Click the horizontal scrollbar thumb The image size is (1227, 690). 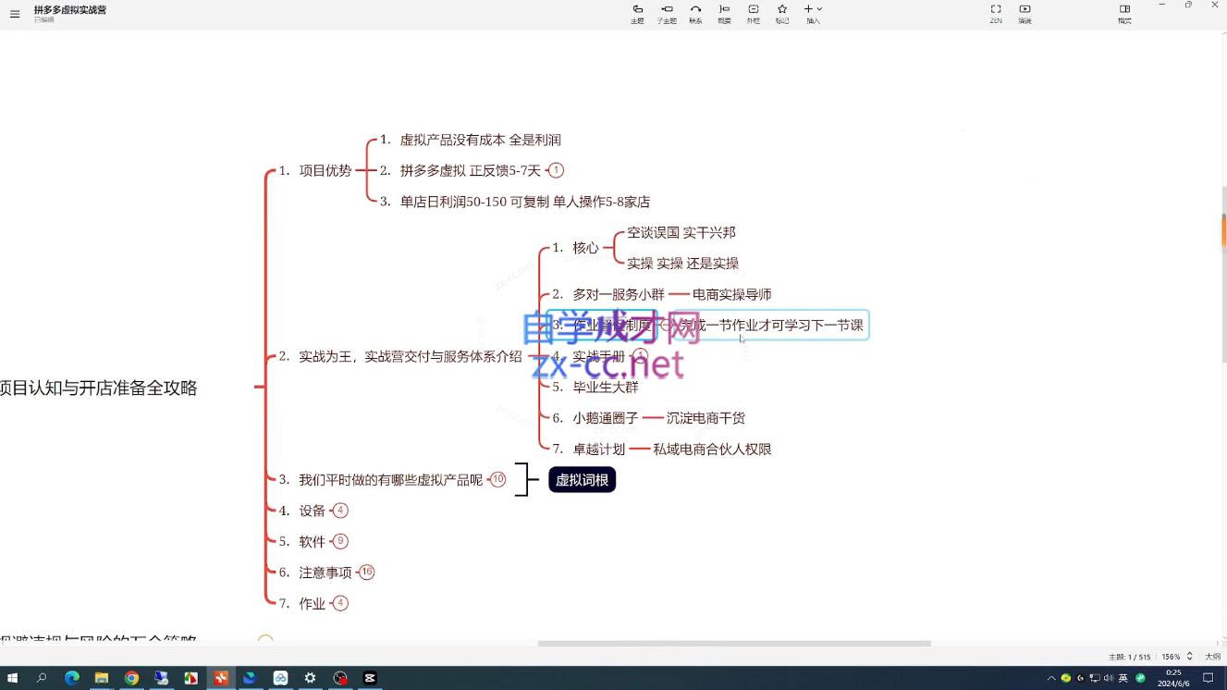click(734, 644)
